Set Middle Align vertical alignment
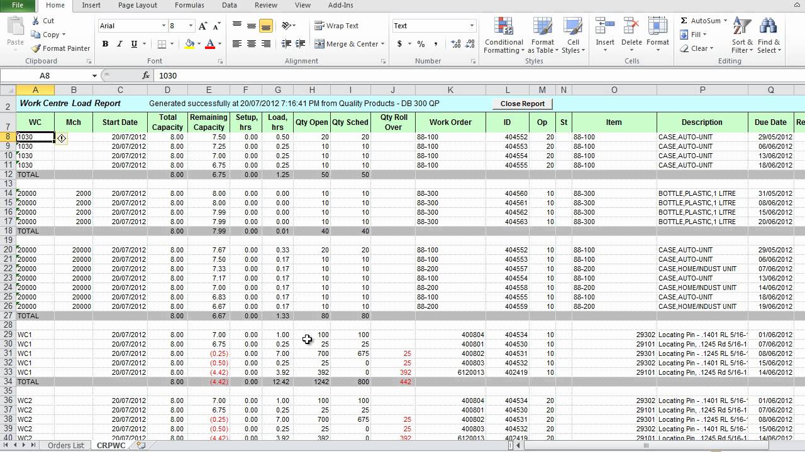The width and height of the screenshot is (805, 452). tap(252, 26)
